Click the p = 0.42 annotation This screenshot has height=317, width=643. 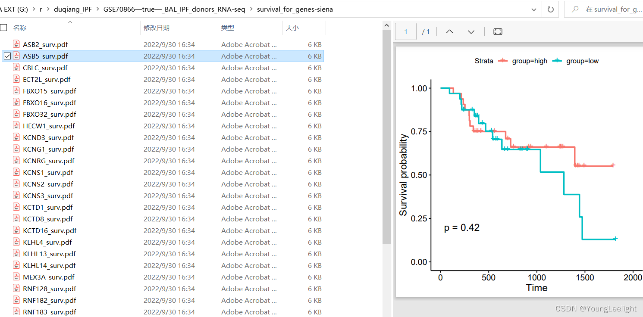(462, 227)
